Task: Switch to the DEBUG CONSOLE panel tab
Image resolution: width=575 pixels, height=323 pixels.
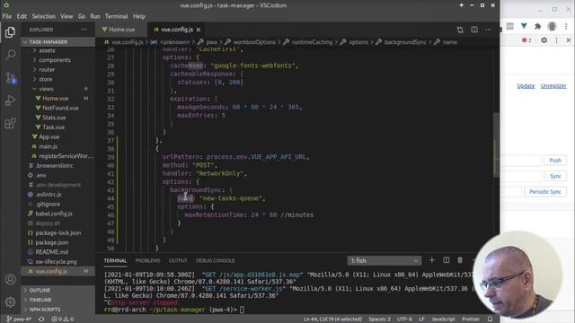Action: point(215,261)
